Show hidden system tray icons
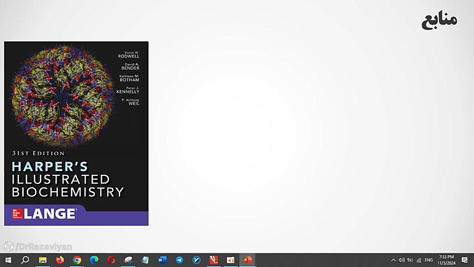Viewport: 474px width, 267px height. (393, 260)
